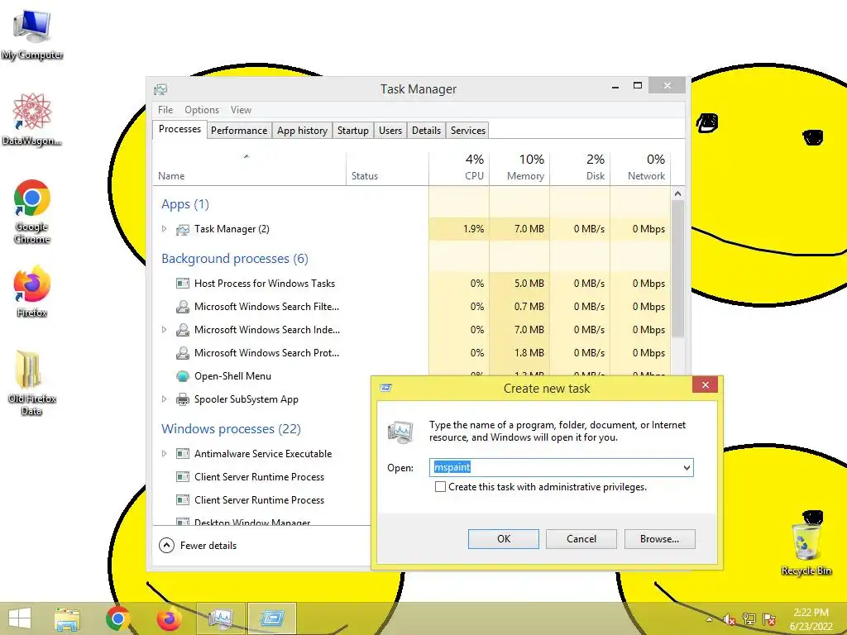The height and width of the screenshot is (635, 847).
Task: Sort processes by Disk column
Action: tap(580, 168)
